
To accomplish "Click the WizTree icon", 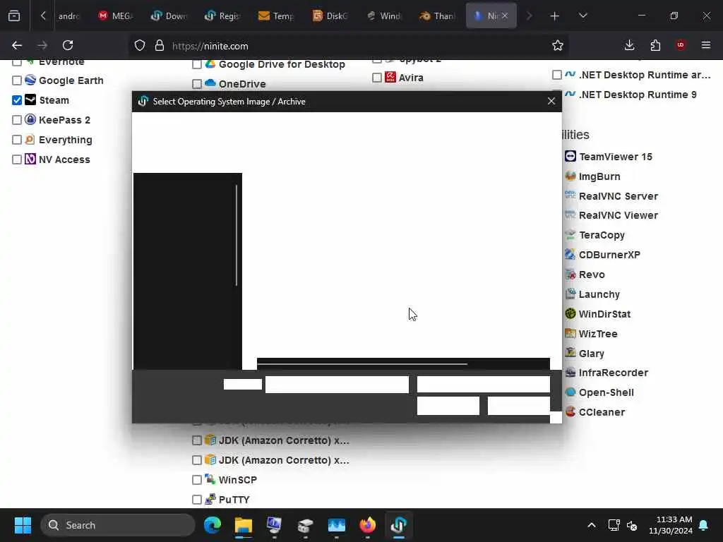I will (x=570, y=333).
